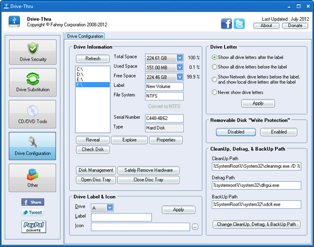The height and width of the screenshot is (247, 314).
Task: Expand the Free Space unit dropdown
Action: [179, 77]
